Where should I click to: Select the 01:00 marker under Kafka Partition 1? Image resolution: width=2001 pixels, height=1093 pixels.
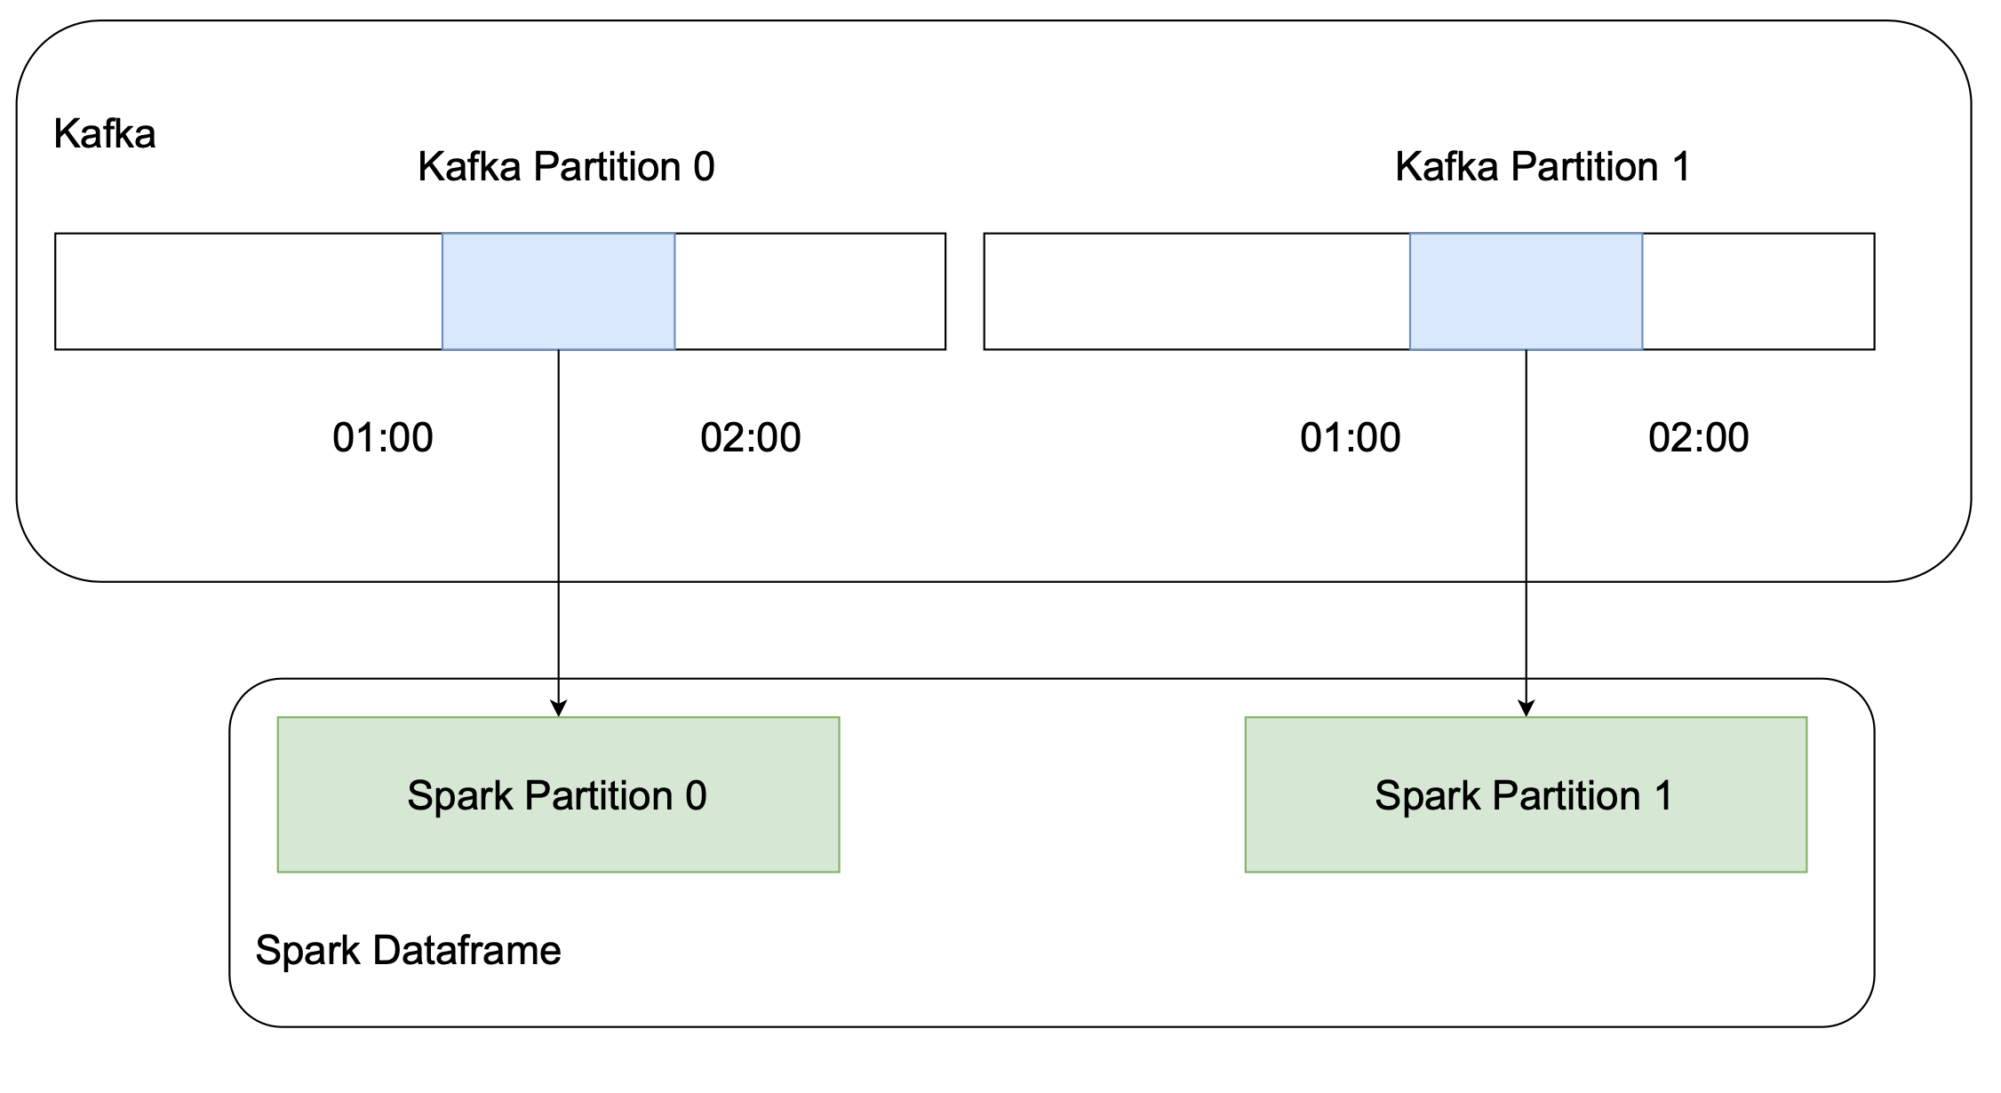tap(1351, 438)
